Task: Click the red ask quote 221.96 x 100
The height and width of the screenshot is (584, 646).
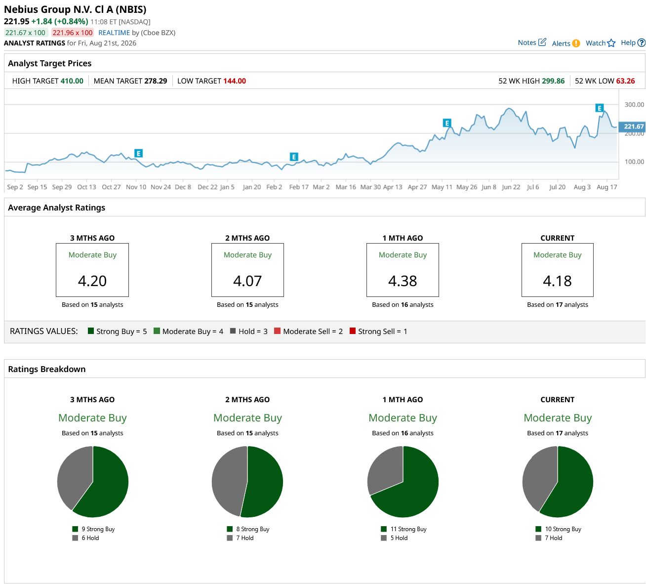Action: (73, 33)
